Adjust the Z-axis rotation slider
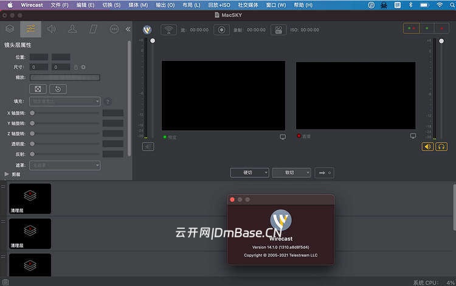Viewport: 456px width, 286px height. 32,133
